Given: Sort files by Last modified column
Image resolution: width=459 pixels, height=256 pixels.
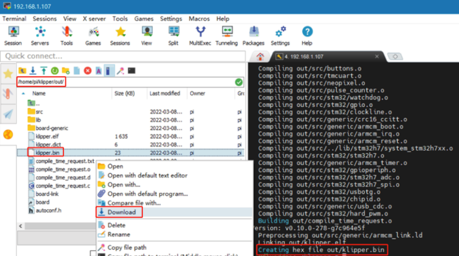Looking at the screenshot, I should click(165, 94).
